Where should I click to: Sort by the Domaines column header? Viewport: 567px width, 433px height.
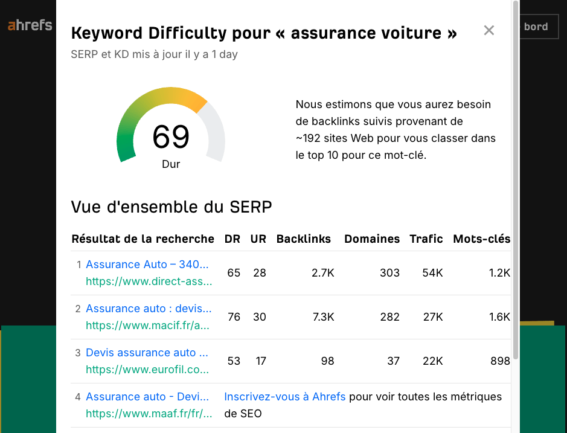coord(371,239)
